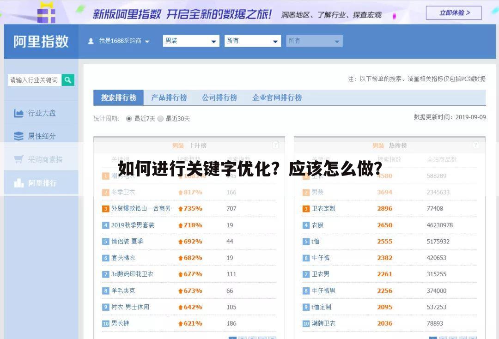499x339 pixels.
Task: Click hot keyword 卫衣男
Action: (321, 274)
